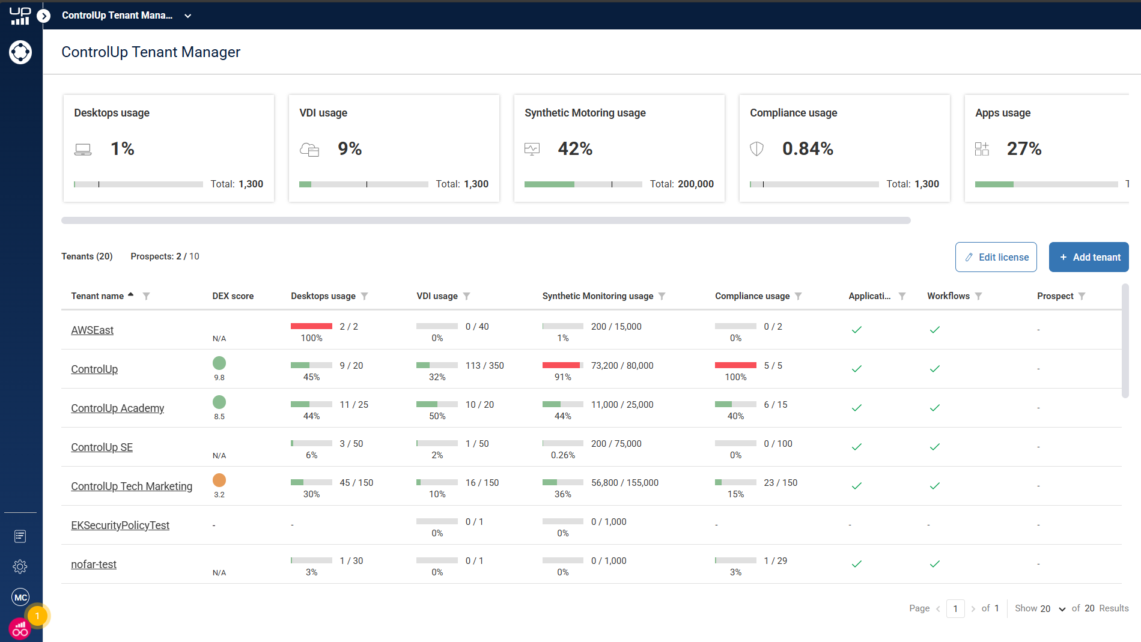Filter the Prospect column
1141x642 pixels.
pos(1082,296)
